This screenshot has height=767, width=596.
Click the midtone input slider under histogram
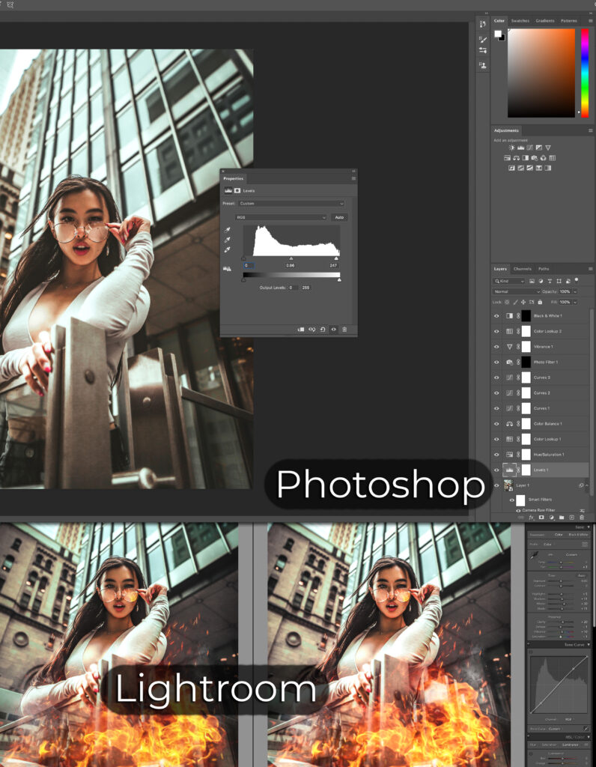pos(291,258)
